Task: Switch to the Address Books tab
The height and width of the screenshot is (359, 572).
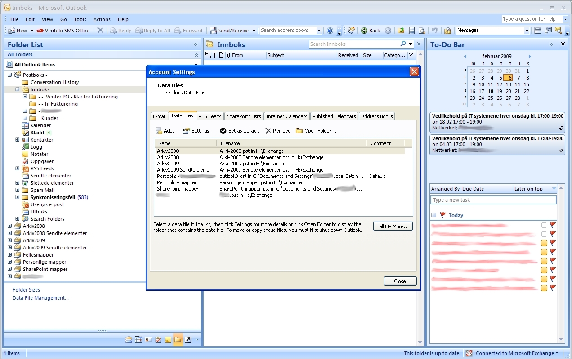Action: coord(377,116)
